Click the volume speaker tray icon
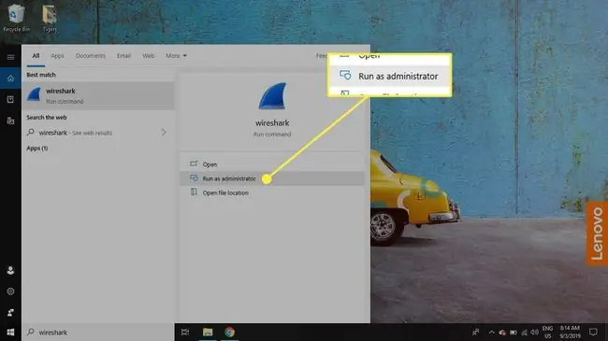 pos(535,333)
